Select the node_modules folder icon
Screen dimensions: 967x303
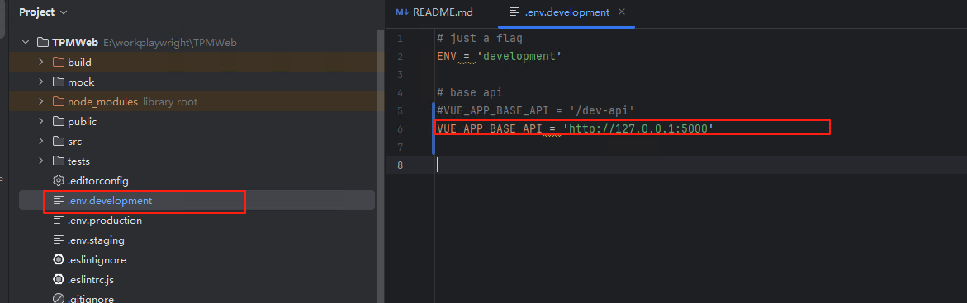[59, 101]
